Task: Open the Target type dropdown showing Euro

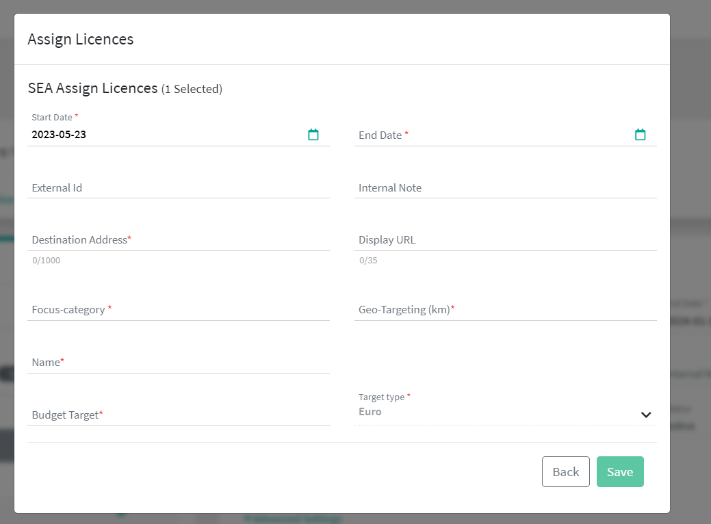Action: click(x=493, y=412)
